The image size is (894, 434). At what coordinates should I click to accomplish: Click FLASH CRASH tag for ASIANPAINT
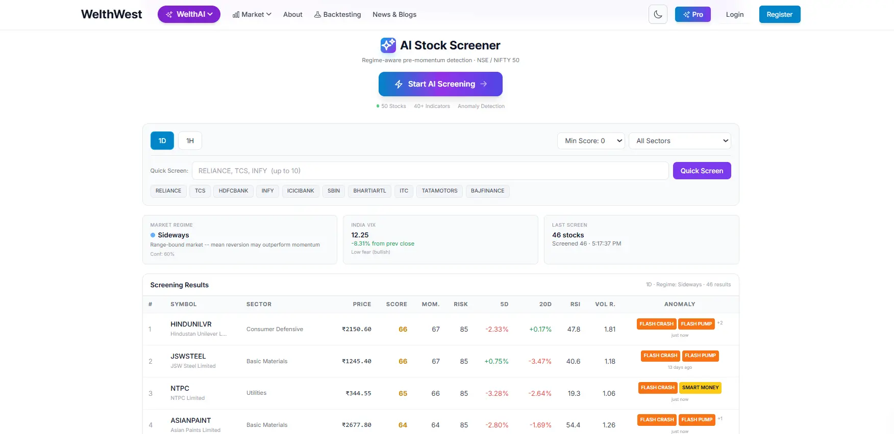pyautogui.click(x=657, y=420)
